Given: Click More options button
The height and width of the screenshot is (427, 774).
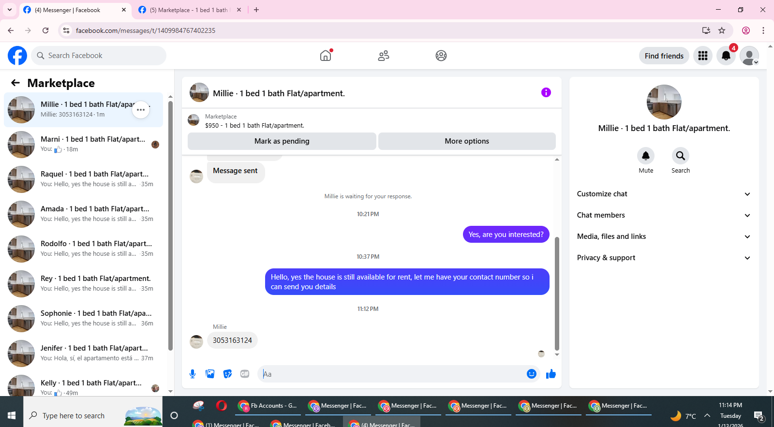Looking at the screenshot, I should coord(467,141).
